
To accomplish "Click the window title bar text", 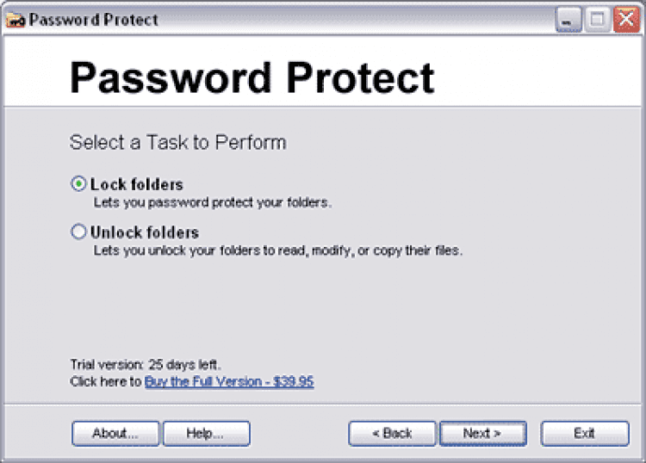I will [94, 19].
